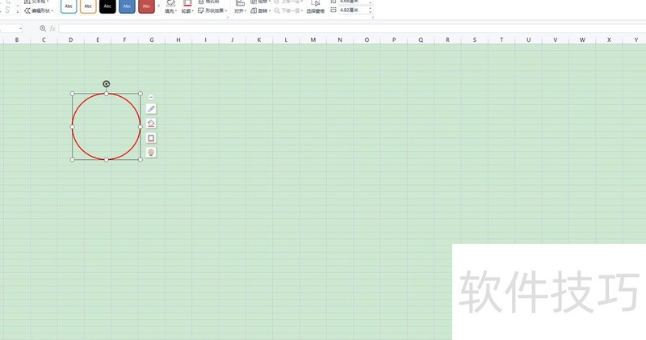Select column B header
The image size is (646, 340).
[17, 40]
